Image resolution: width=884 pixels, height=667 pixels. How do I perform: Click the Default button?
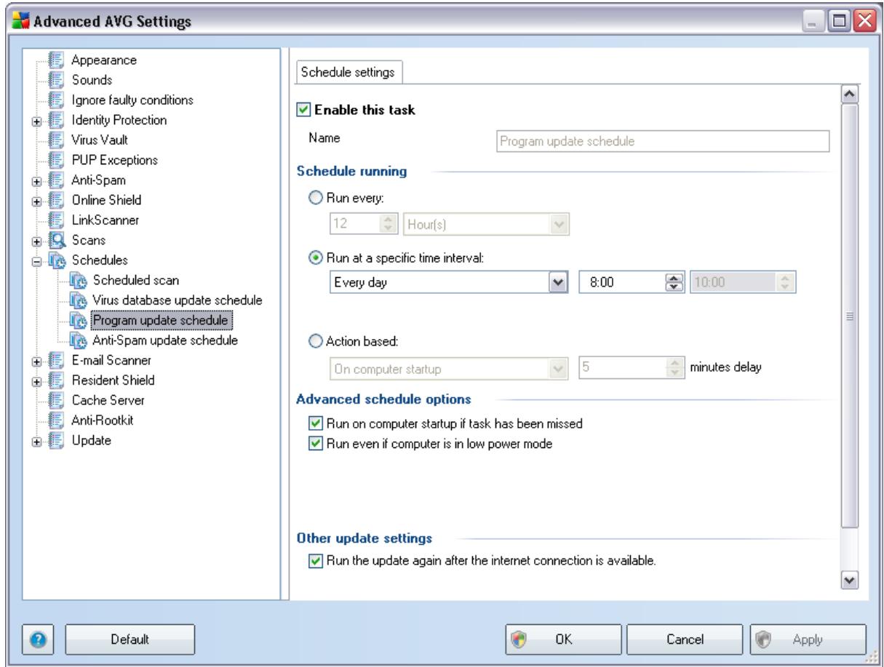130,639
